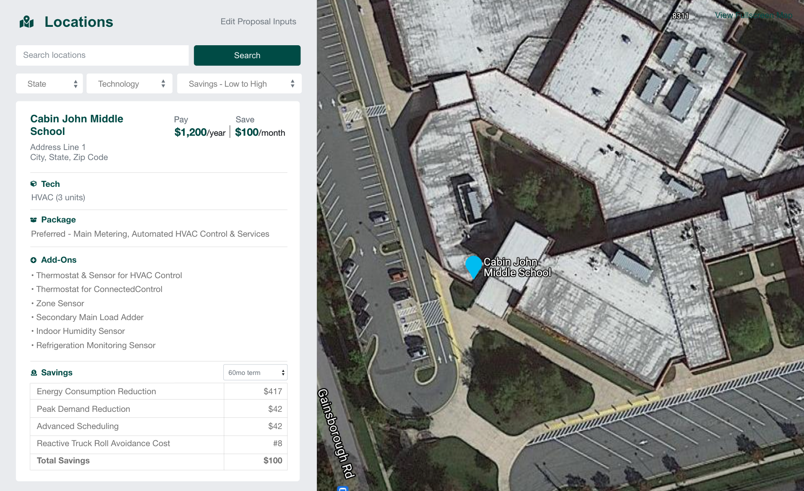
Task: Click the Add-Ons plus circle icon
Action: 34,260
